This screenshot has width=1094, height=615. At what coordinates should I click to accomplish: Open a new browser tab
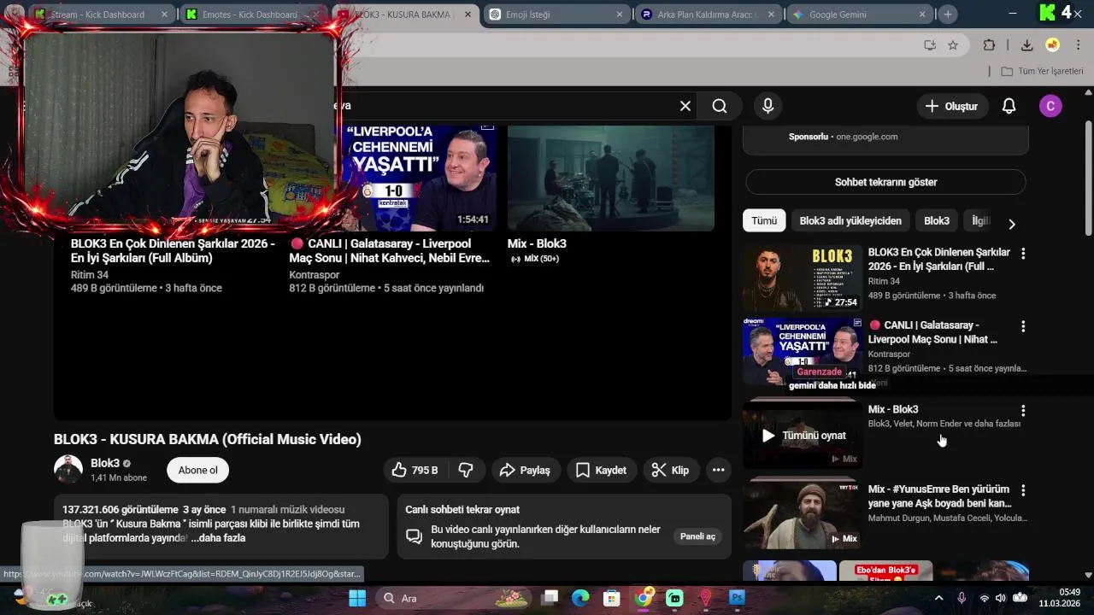tap(948, 15)
